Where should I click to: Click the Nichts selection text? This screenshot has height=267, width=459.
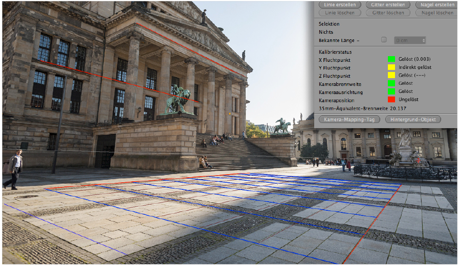(x=326, y=32)
